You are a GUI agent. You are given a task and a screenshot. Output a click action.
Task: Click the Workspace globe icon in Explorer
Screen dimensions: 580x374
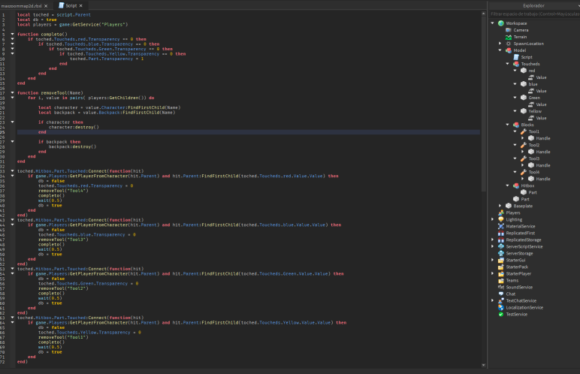500,23
